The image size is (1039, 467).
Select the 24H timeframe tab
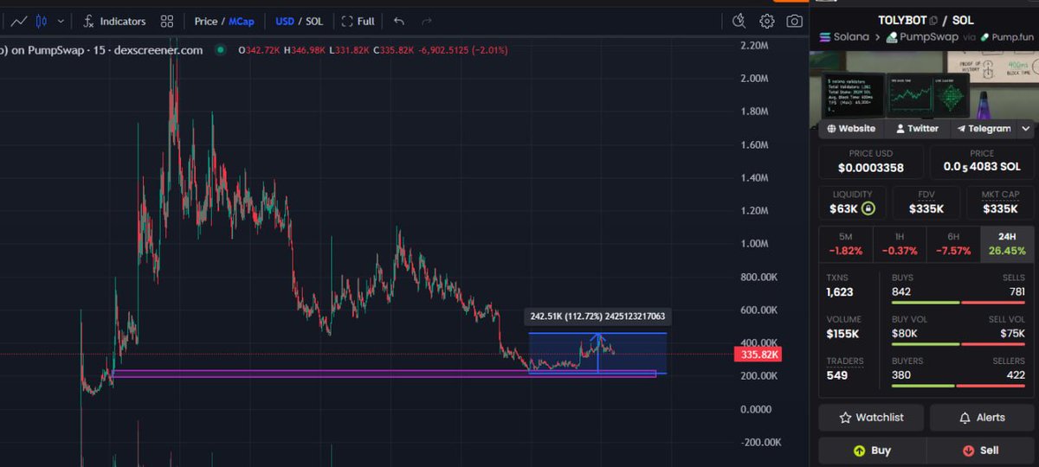click(1007, 244)
